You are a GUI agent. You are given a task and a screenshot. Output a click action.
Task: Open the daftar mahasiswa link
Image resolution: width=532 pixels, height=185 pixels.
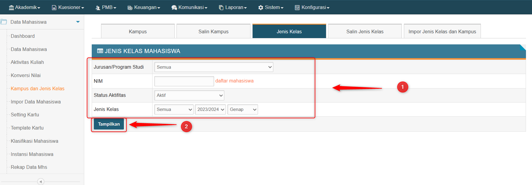tap(234, 81)
